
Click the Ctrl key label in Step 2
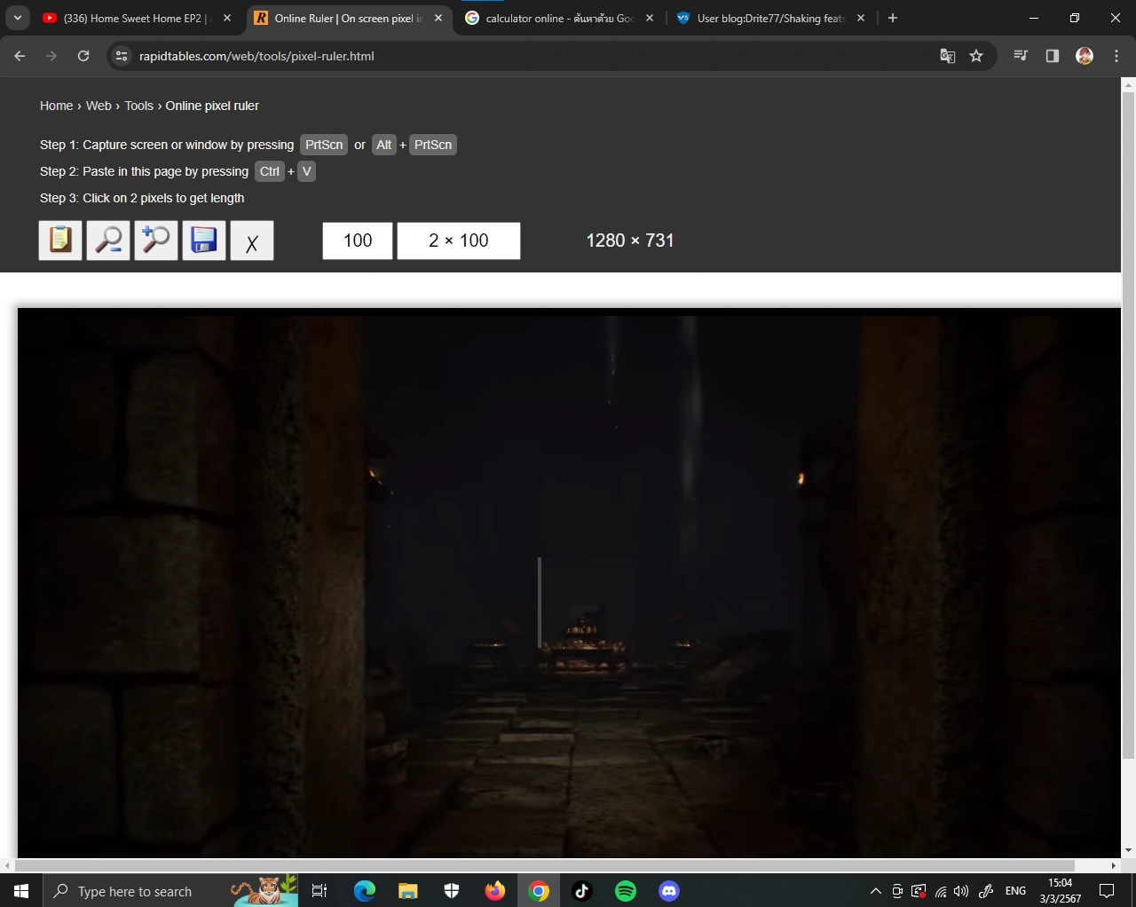coord(270,171)
